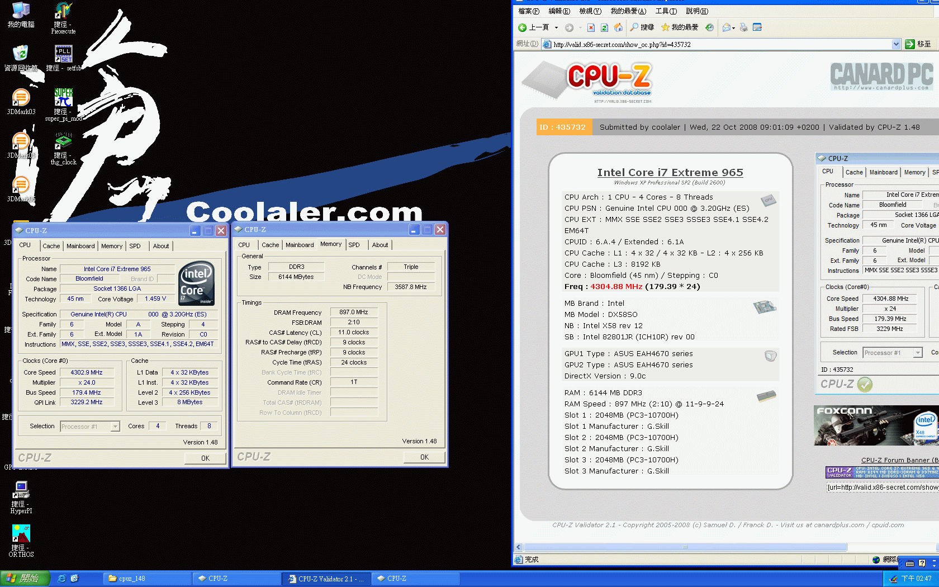Go to the browser Home page icon
939x587 pixels.
[x=618, y=27]
